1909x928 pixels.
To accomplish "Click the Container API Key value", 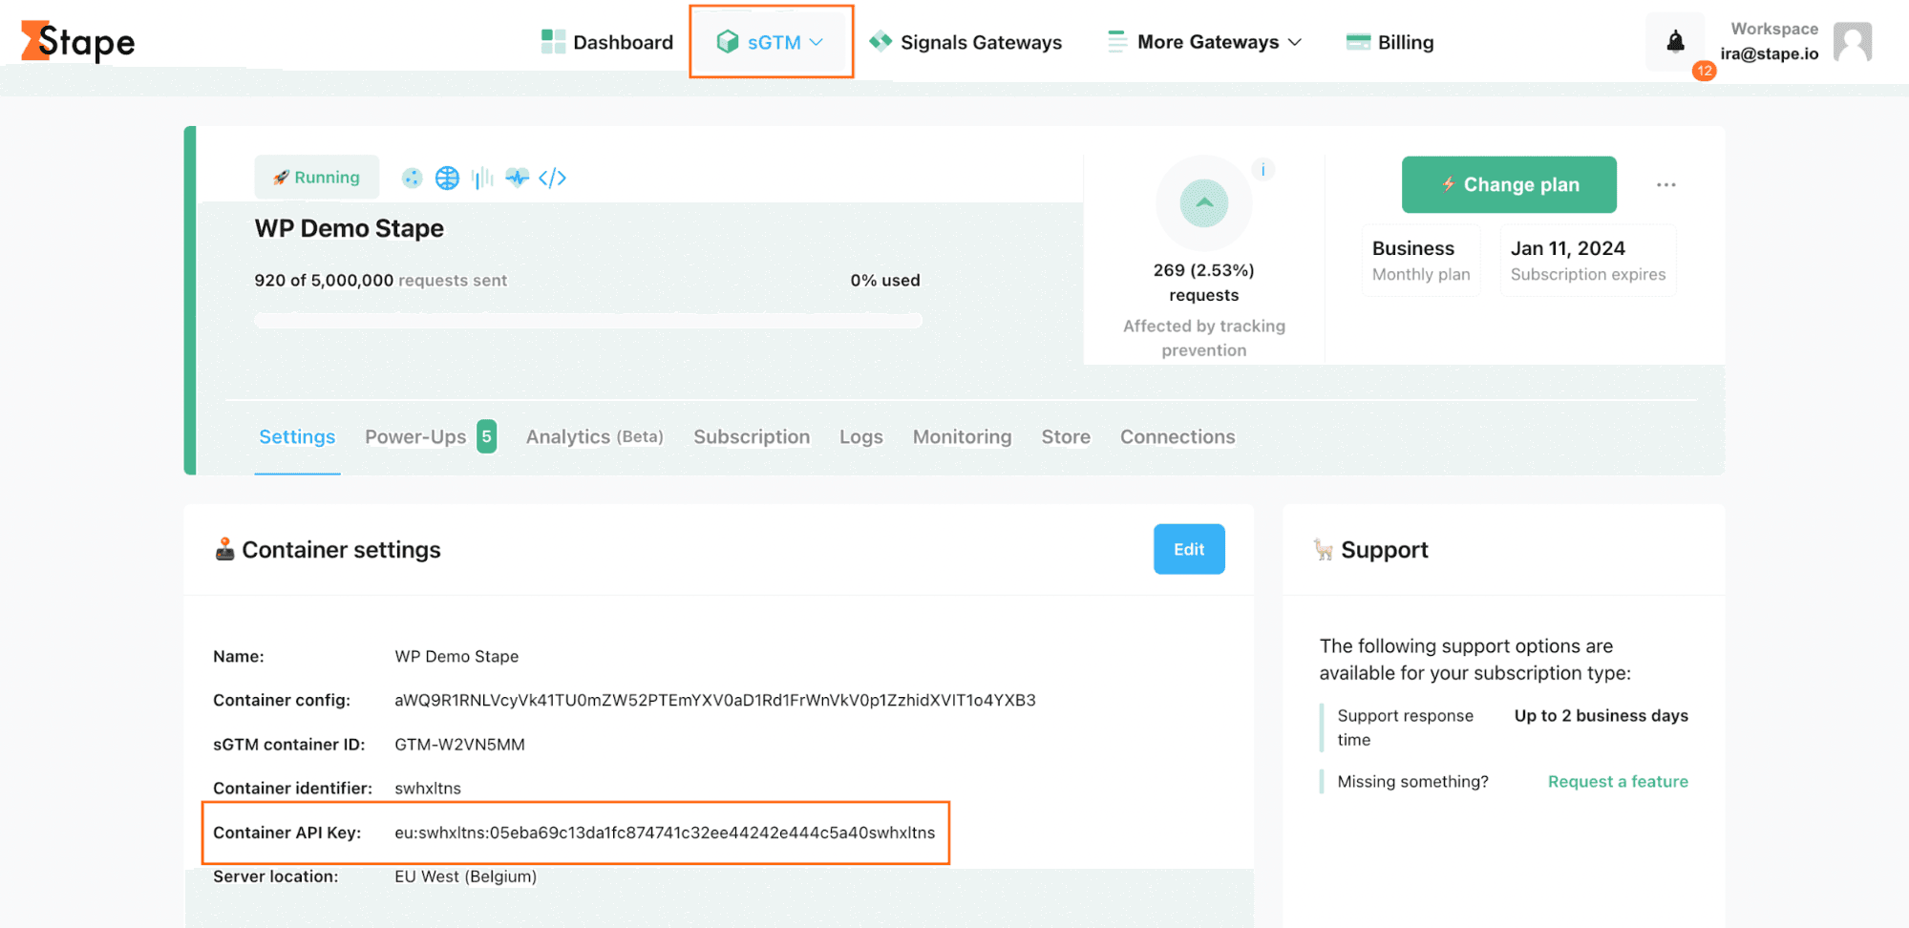I will [665, 833].
